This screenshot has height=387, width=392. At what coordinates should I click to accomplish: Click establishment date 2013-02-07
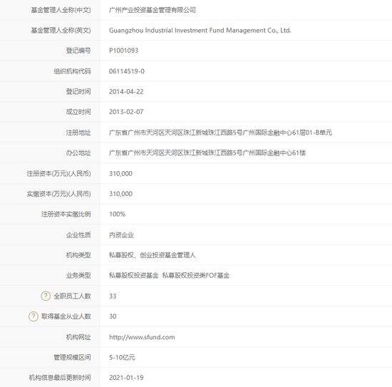[126, 112]
